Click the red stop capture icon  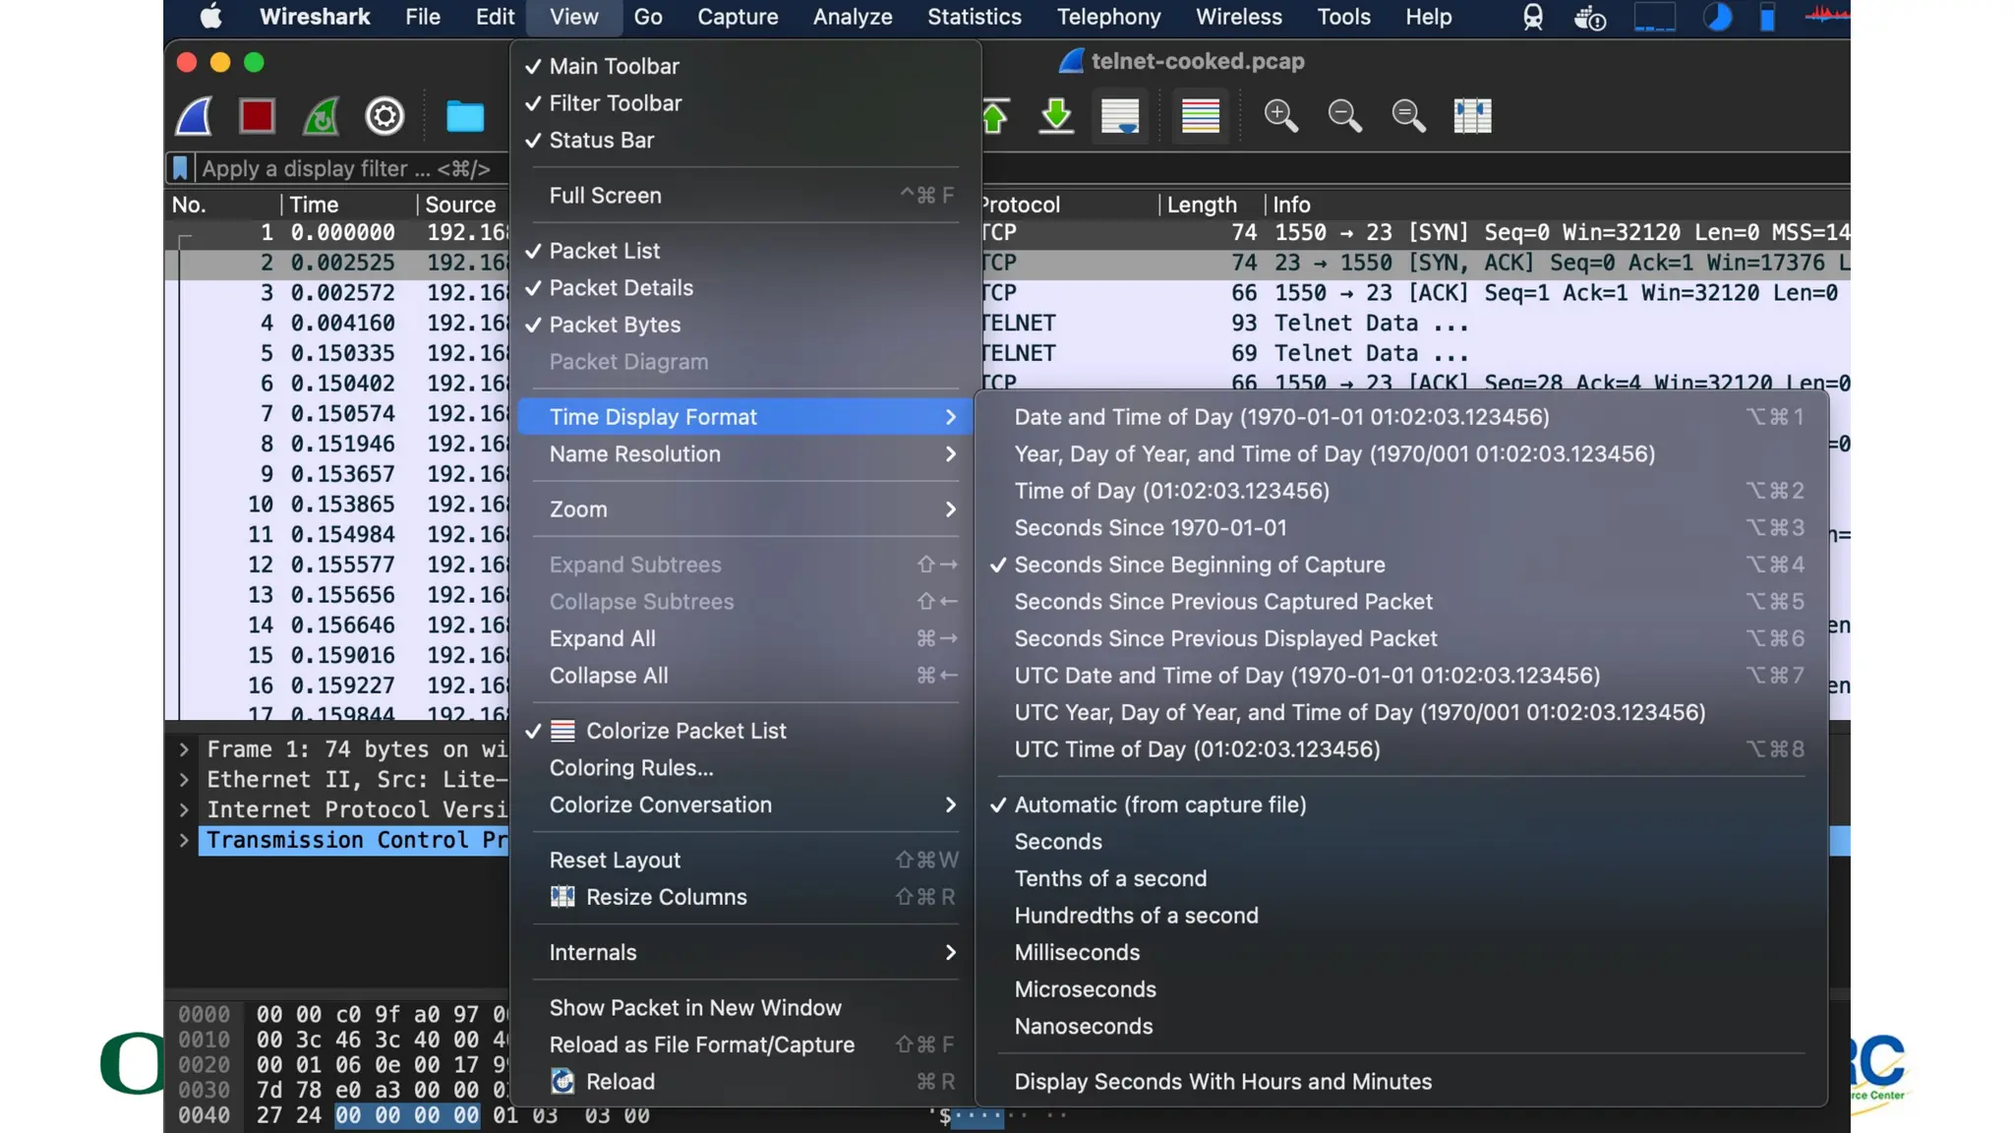click(x=257, y=116)
